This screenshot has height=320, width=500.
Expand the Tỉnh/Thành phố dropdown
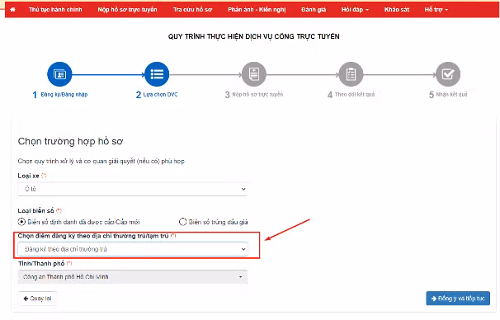[133, 276]
